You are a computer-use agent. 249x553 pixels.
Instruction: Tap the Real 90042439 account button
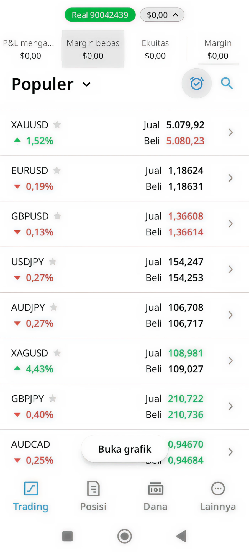(100, 15)
